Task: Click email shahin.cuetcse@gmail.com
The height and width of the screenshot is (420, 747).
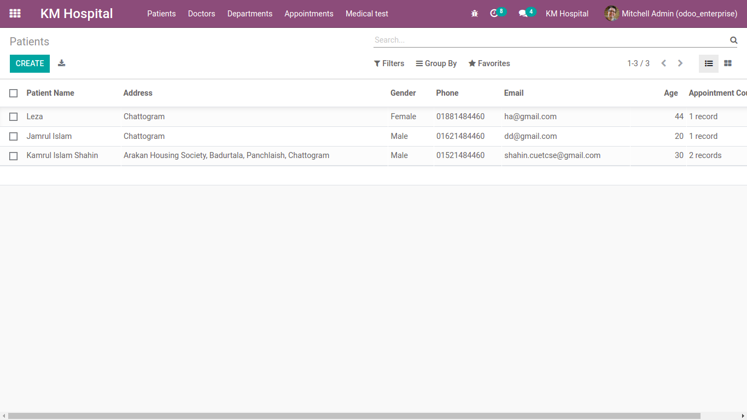Action: click(552, 155)
